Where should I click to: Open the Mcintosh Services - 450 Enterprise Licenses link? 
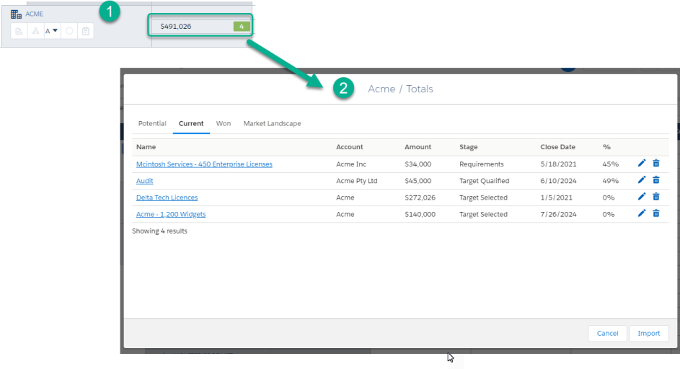(x=204, y=164)
